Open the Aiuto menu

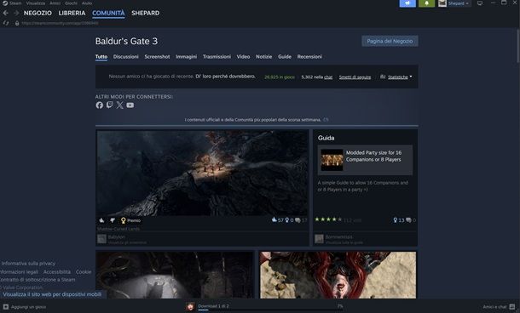87,3
